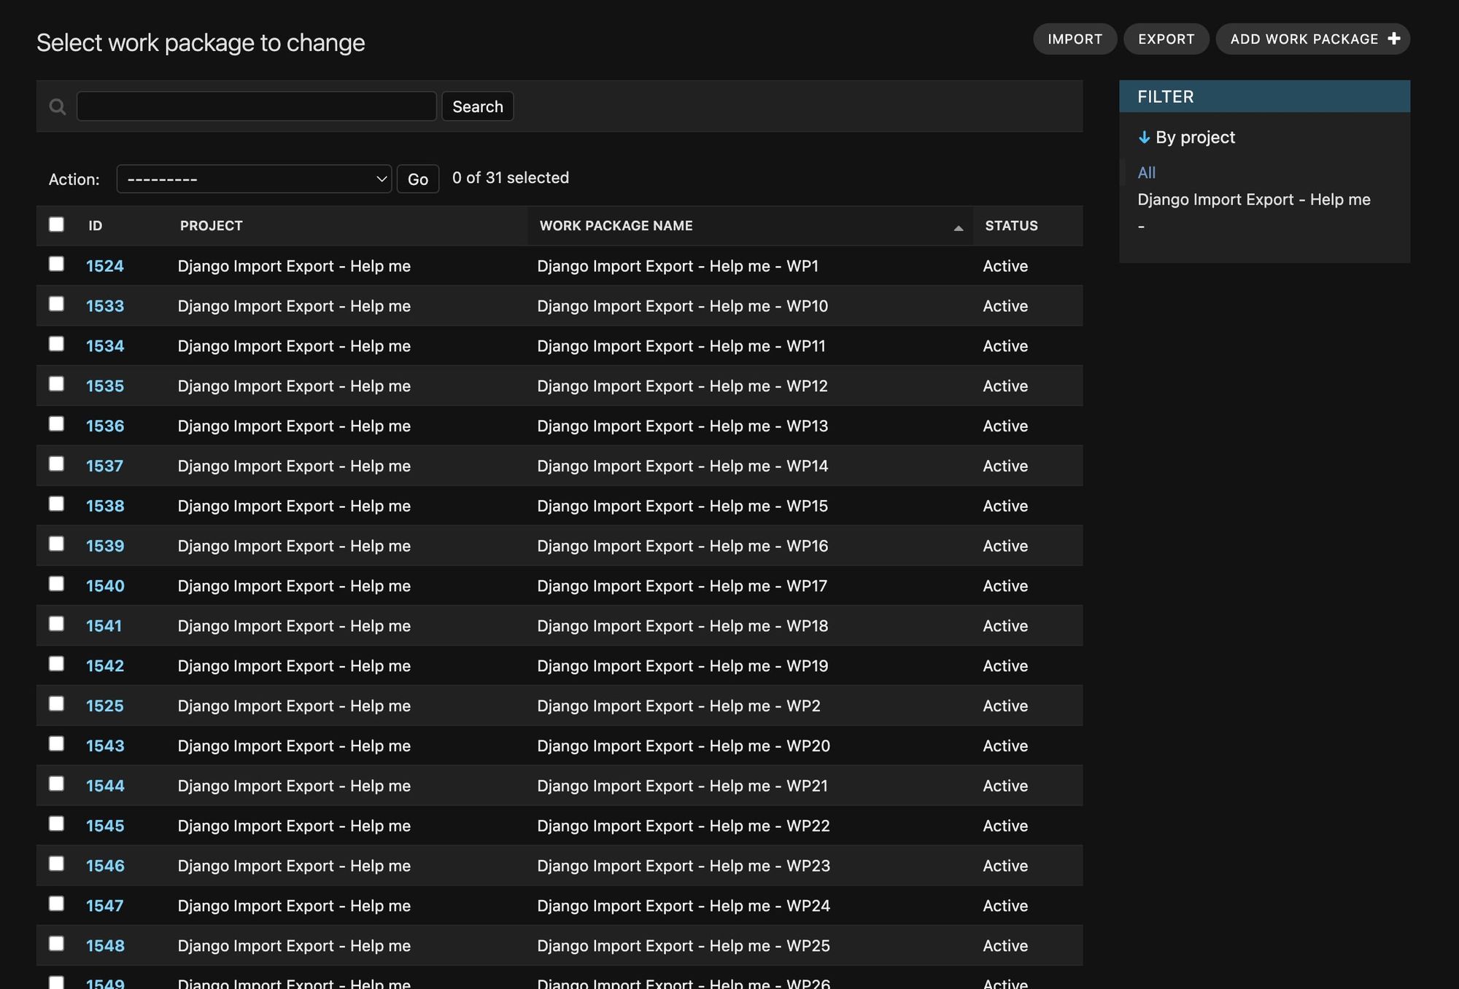Open work package 1534
Viewport: 1459px width, 989px height.
[x=105, y=346]
